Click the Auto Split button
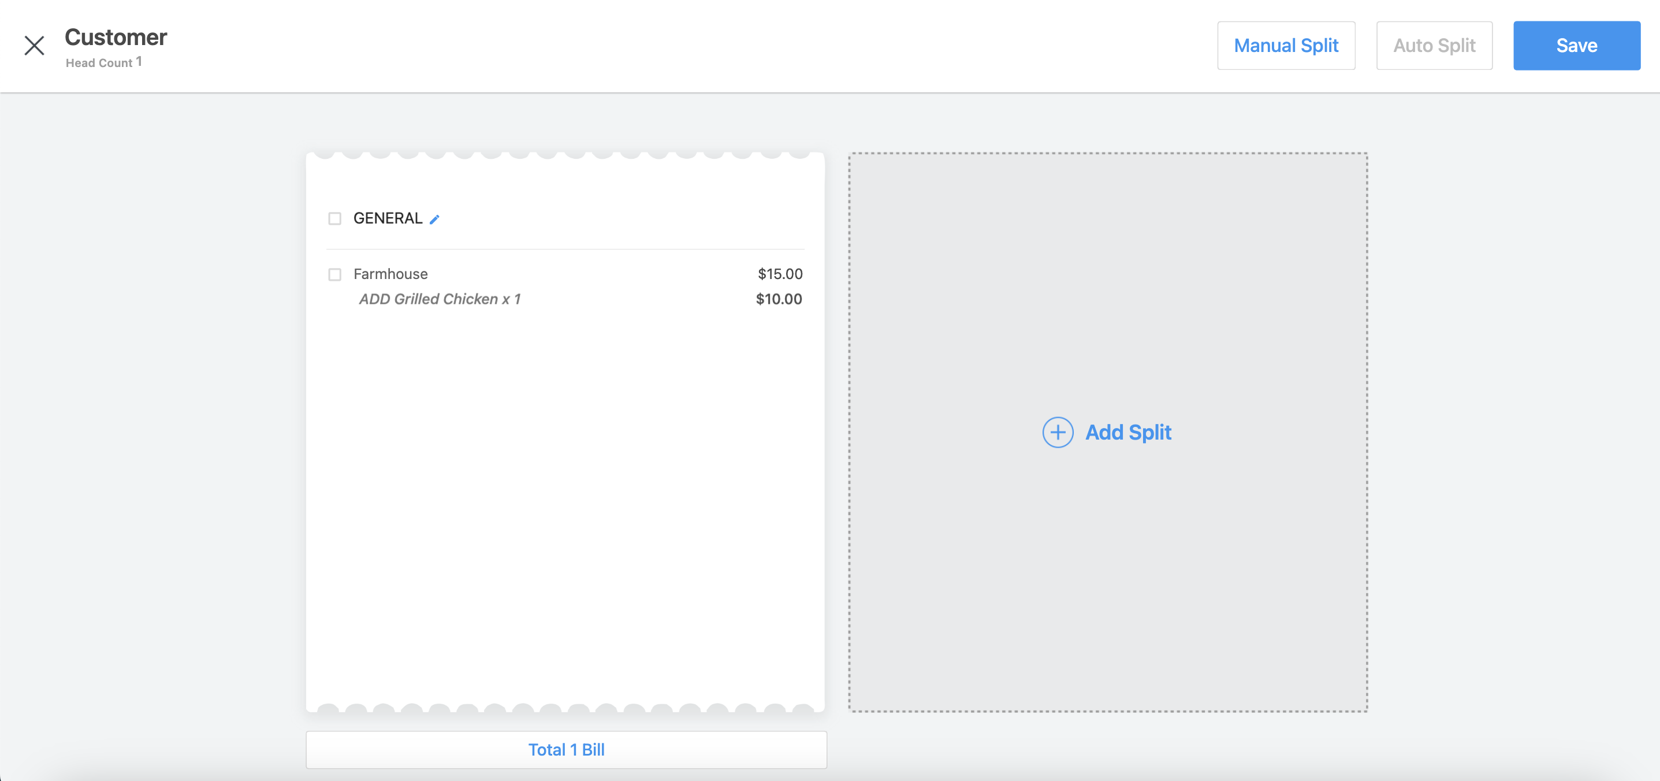 pyautogui.click(x=1435, y=45)
